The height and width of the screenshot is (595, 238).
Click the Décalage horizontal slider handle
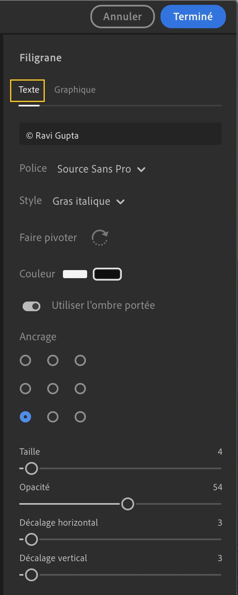[31, 539]
